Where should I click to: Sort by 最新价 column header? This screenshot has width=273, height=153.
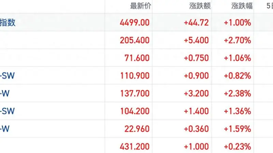[x=141, y=6]
